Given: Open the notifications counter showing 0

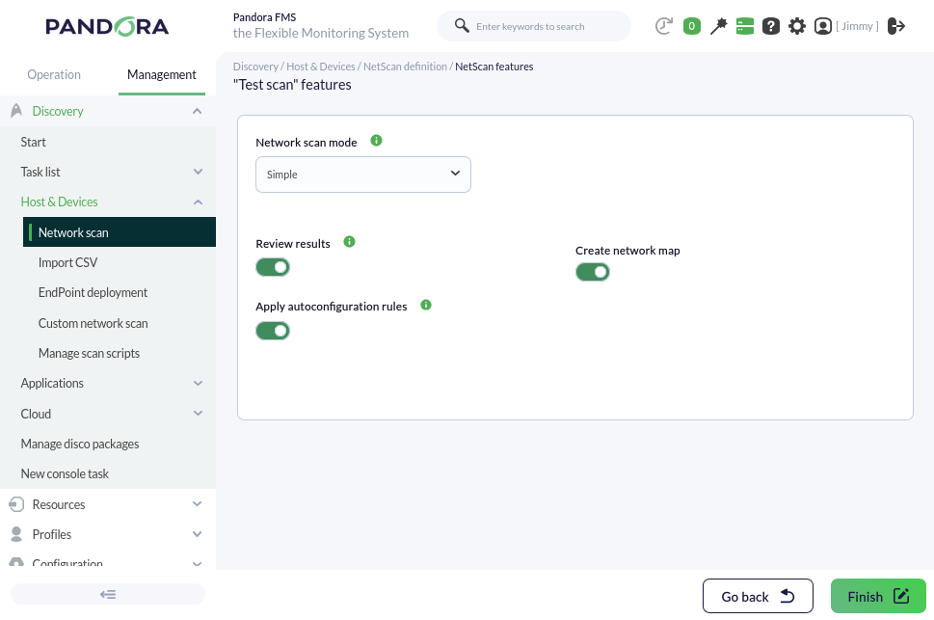Looking at the screenshot, I should click(x=691, y=26).
